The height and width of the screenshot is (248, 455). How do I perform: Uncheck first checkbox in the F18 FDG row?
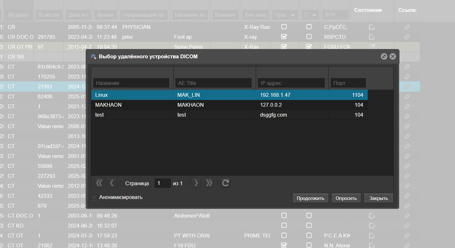point(284,245)
